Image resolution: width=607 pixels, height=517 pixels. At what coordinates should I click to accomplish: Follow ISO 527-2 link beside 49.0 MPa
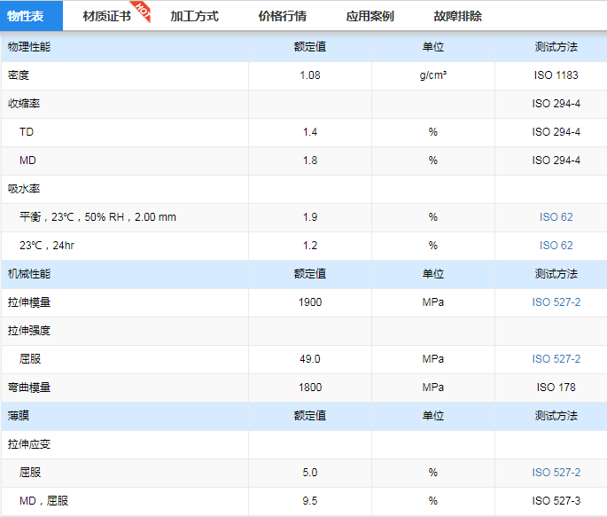556,359
